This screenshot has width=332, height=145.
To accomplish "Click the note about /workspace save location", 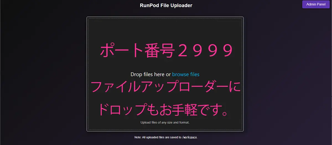I will pos(166,137).
